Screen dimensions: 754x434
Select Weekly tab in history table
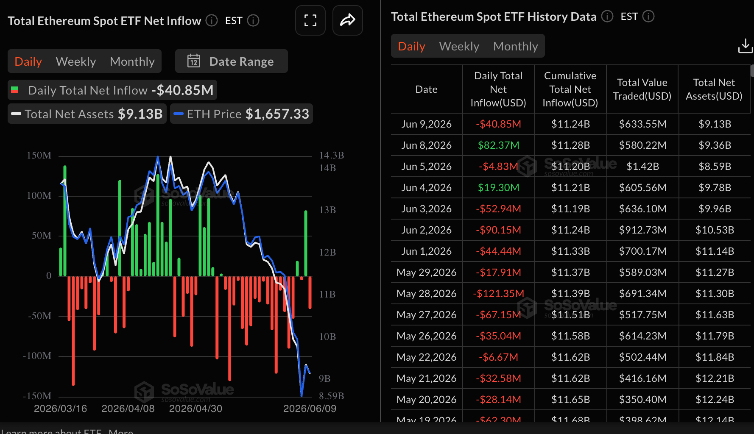click(459, 46)
